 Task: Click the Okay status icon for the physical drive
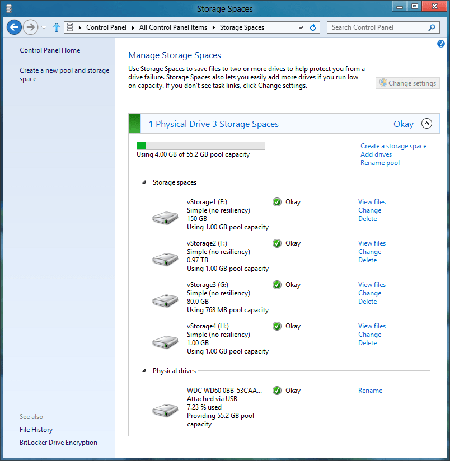276,391
